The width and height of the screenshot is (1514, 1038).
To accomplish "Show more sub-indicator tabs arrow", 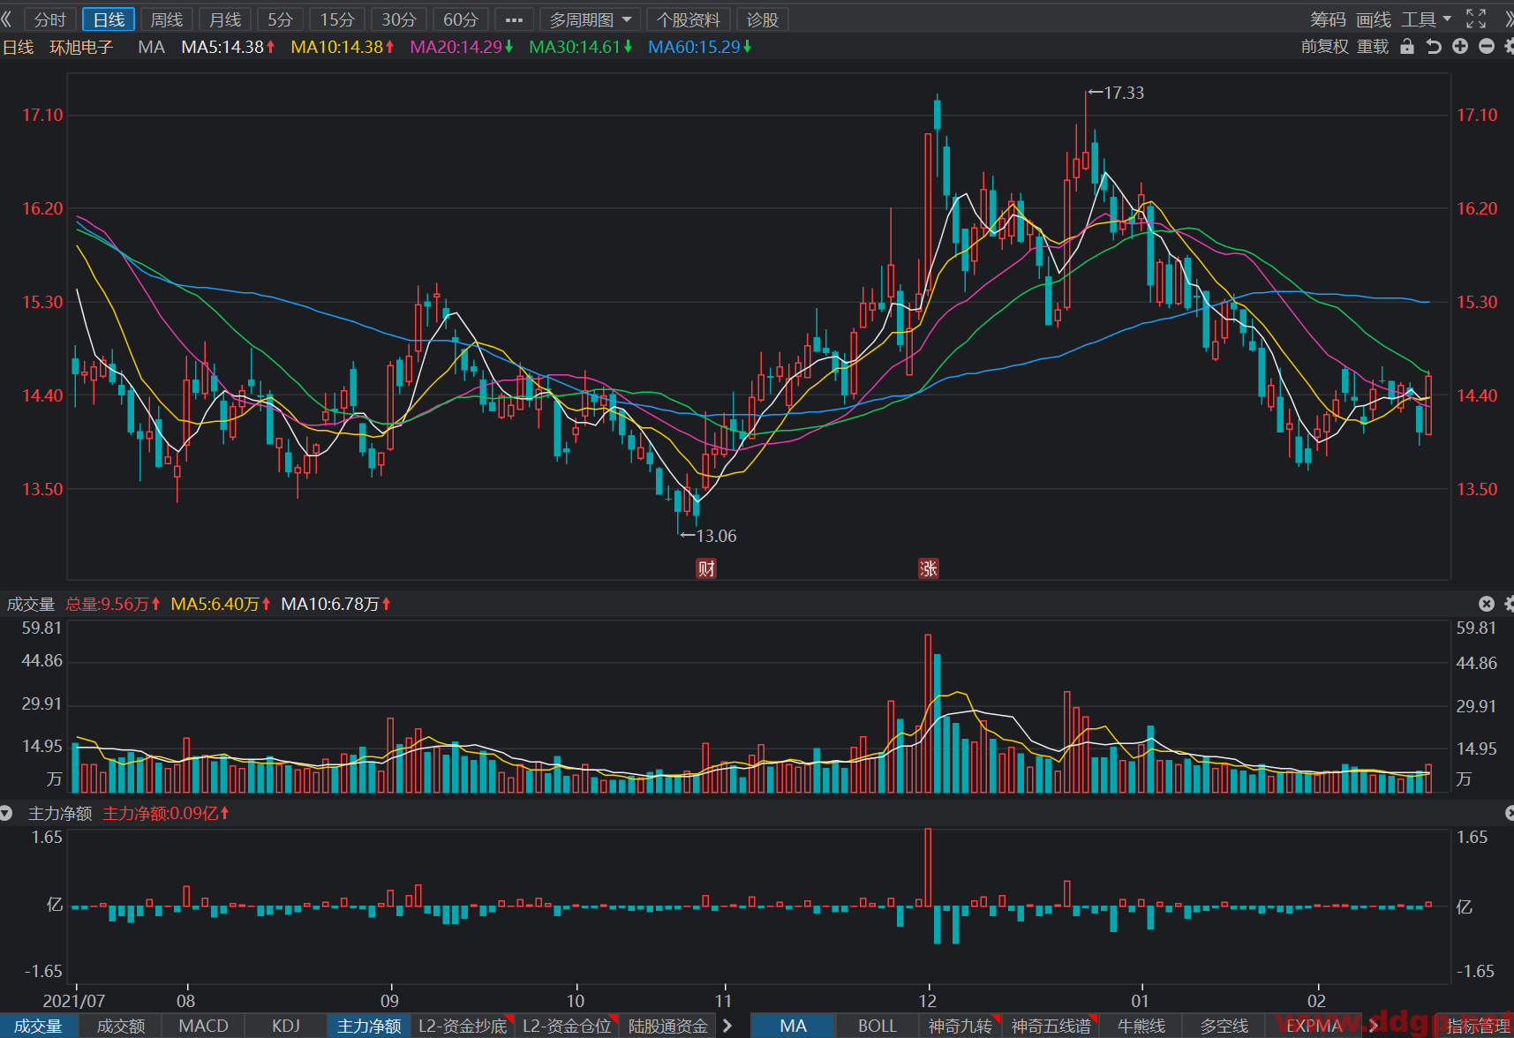I will (727, 1026).
